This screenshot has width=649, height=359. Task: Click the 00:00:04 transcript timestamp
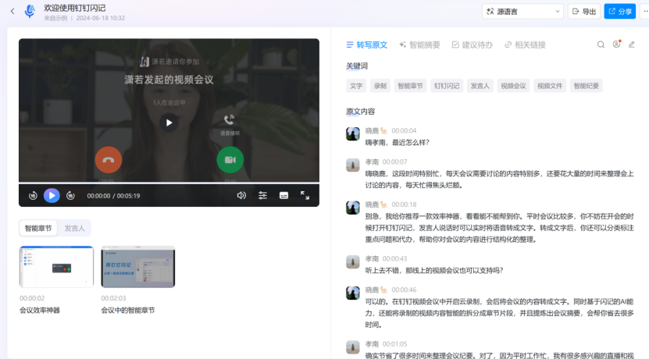(404, 130)
